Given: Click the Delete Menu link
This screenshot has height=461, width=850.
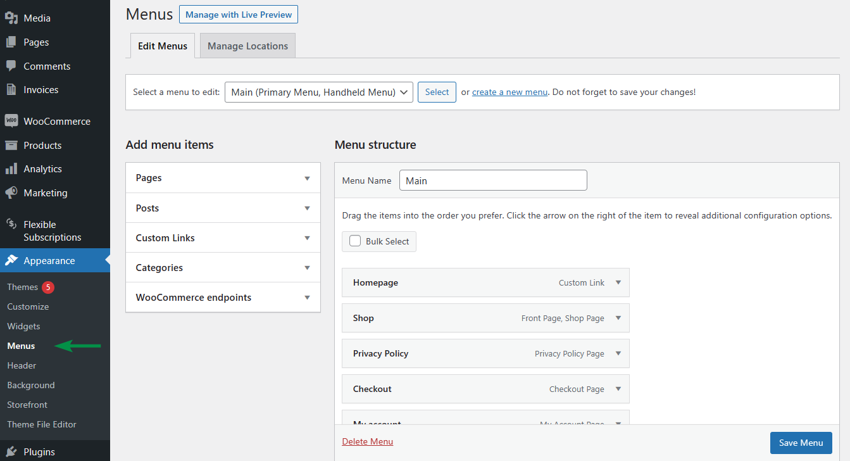Looking at the screenshot, I should tap(368, 441).
